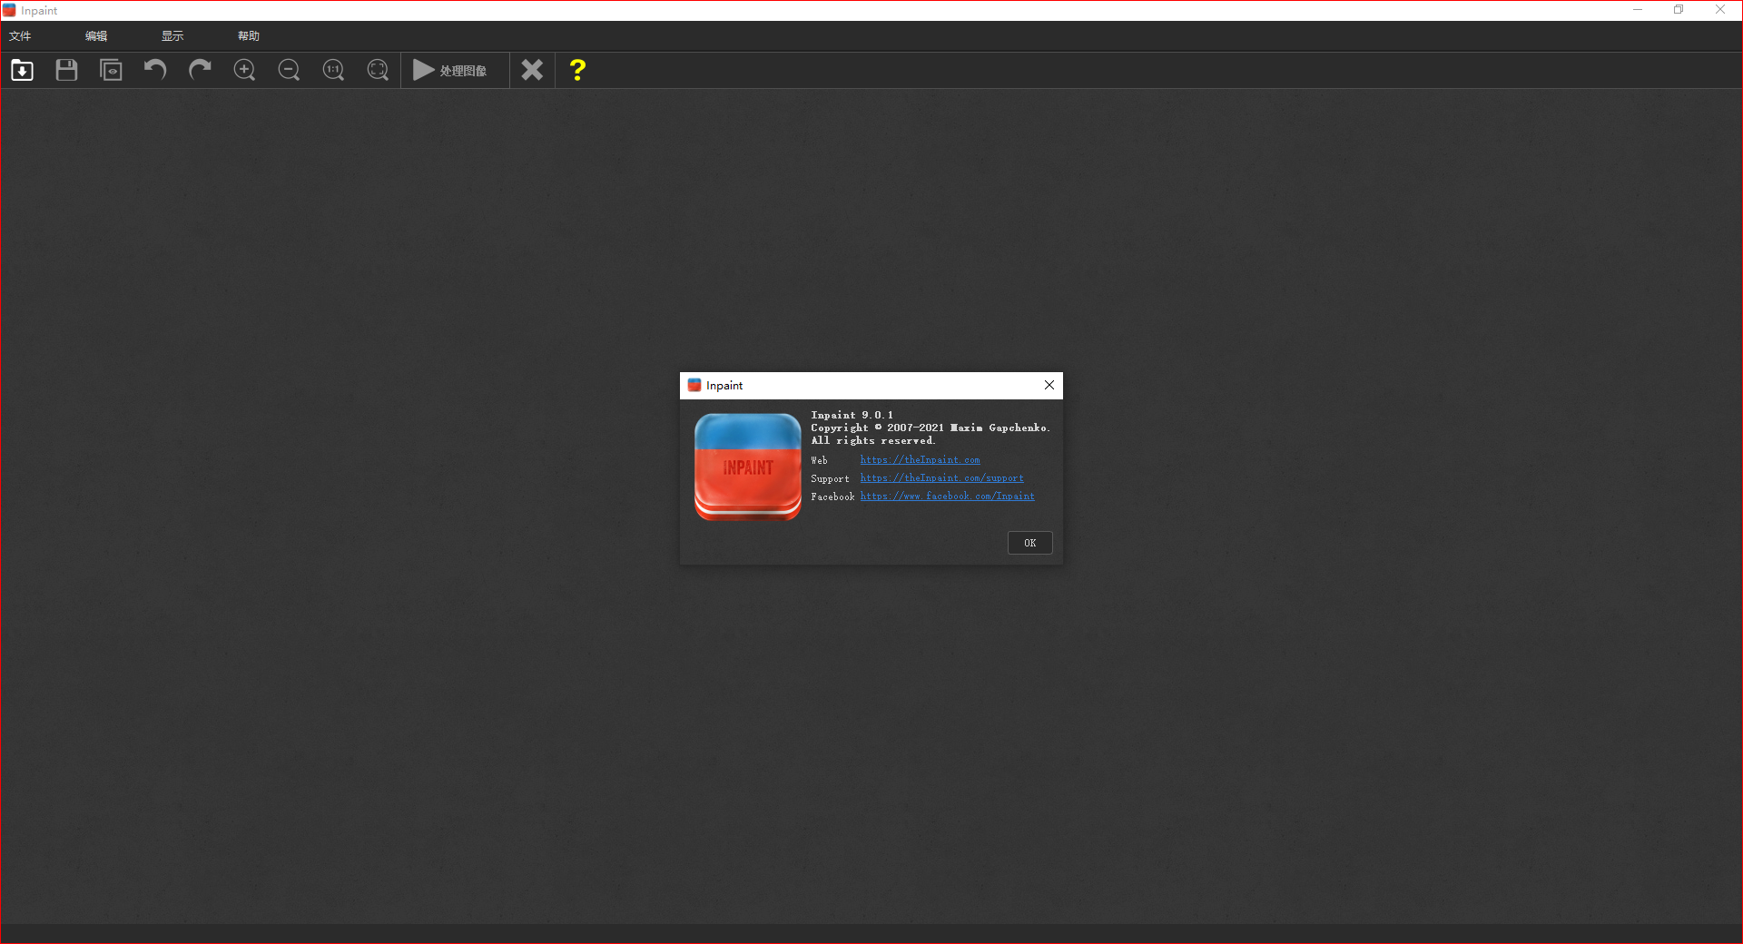The height and width of the screenshot is (944, 1743).
Task: Redo the last action
Action: [x=200, y=70]
